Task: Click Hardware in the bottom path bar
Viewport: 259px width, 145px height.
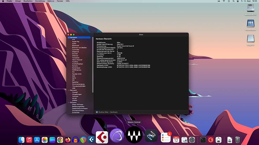Action: (114, 112)
